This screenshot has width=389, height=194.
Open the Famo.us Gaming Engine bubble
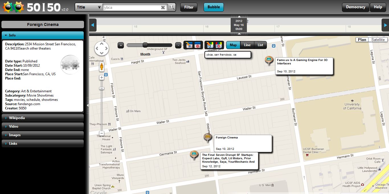click(x=304, y=66)
